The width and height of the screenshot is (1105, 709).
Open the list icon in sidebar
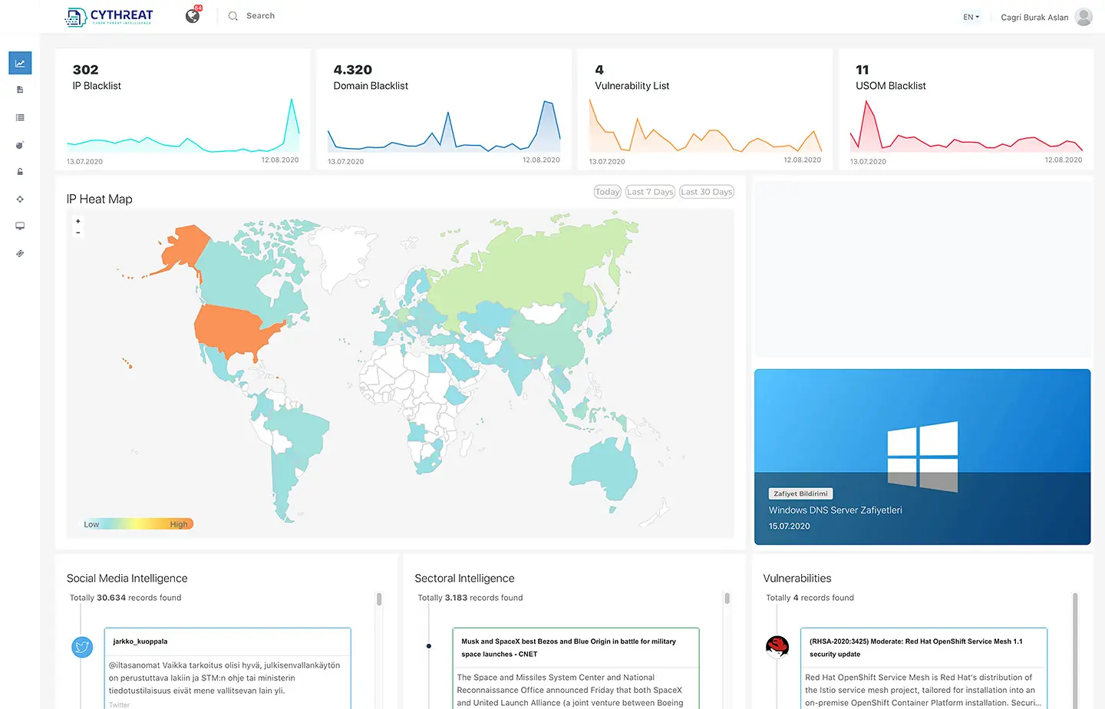point(20,117)
